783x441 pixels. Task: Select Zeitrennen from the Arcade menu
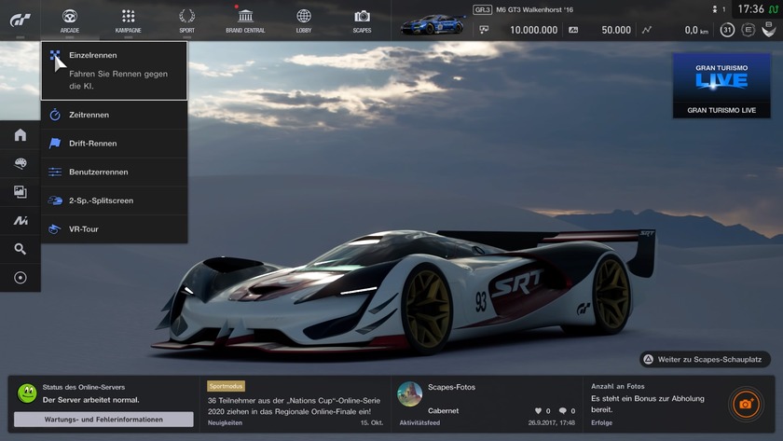click(x=115, y=115)
